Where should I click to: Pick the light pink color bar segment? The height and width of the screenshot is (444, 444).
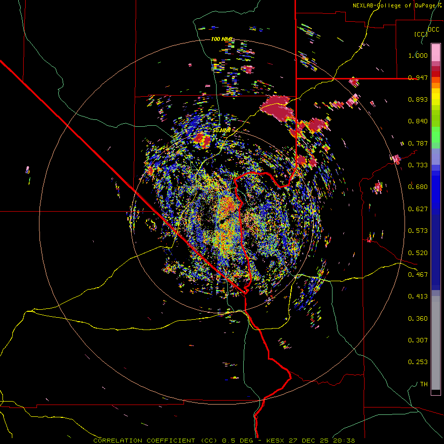coord(436,52)
